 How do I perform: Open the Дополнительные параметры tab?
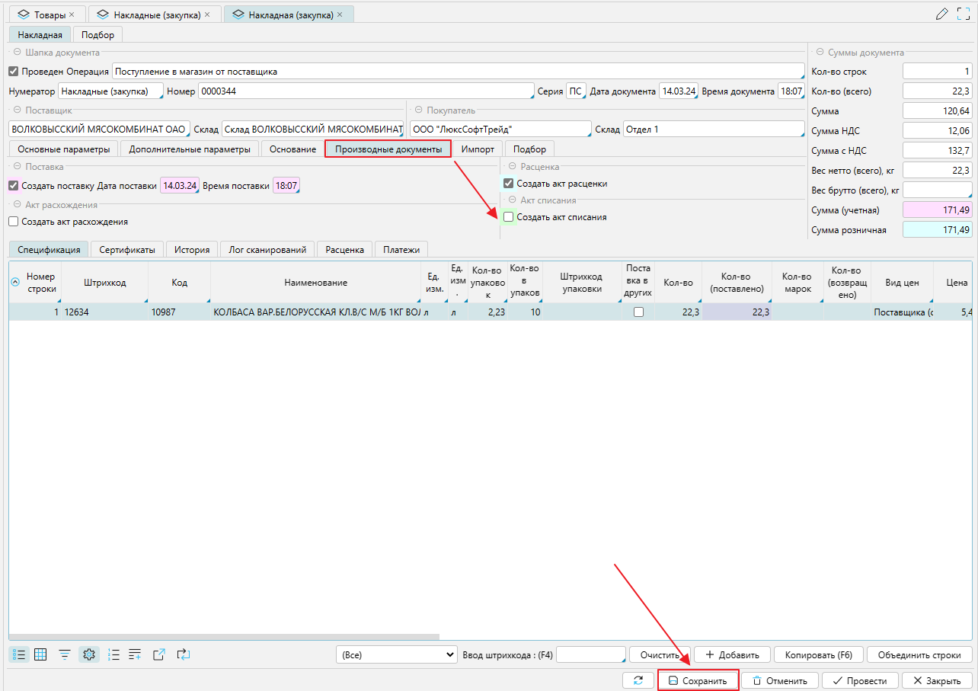point(190,149)
